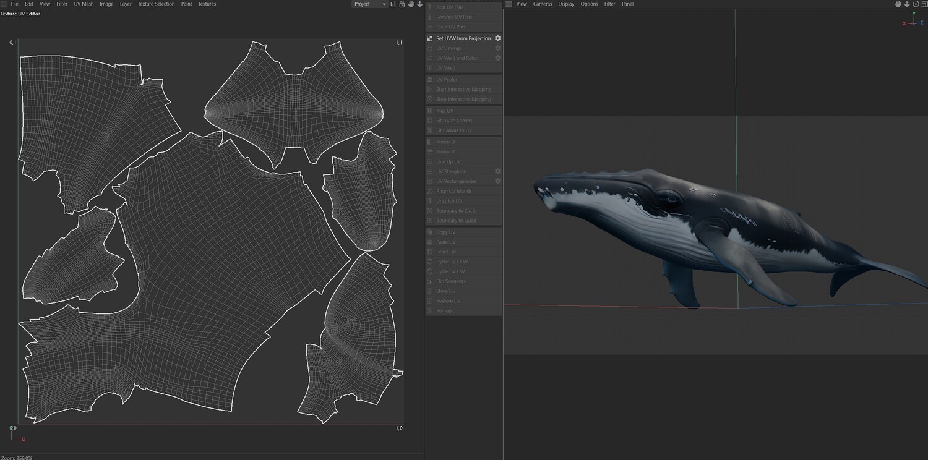Viewport: 928px width, 460px height.
Task: Click the 3D viewport rotate camera icon
Action: pyautogui.click(x=915, y=4)
